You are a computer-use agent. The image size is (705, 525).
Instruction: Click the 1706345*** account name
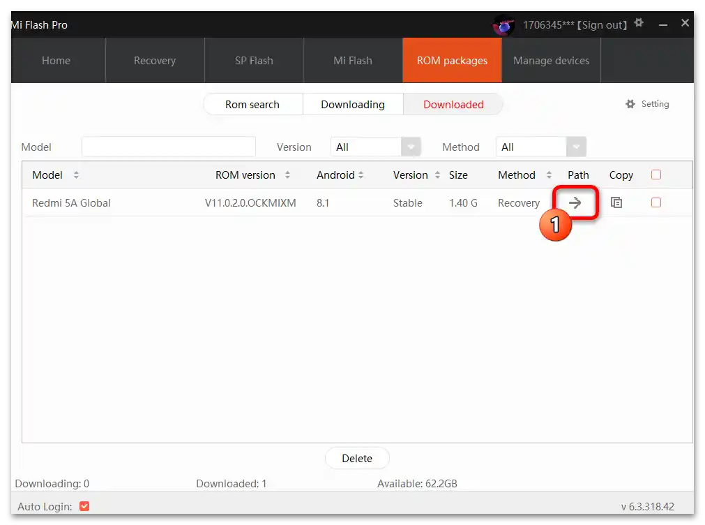pyautogui.click(x=549, y=25)
